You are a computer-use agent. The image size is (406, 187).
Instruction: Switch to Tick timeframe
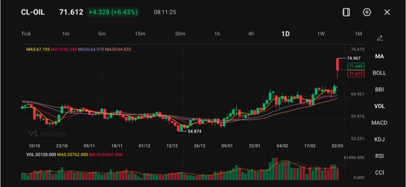26,34
